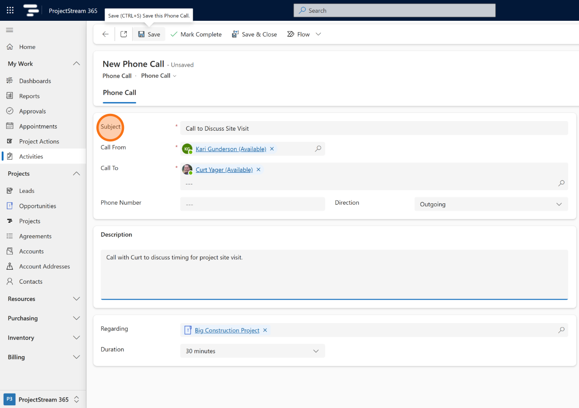Screen dimensions: 579x408
Task: Open the Account Addresses icon
Action: (x=9, y=267)
